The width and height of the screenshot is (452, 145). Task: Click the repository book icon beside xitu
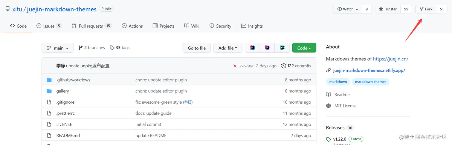point(7,9)
